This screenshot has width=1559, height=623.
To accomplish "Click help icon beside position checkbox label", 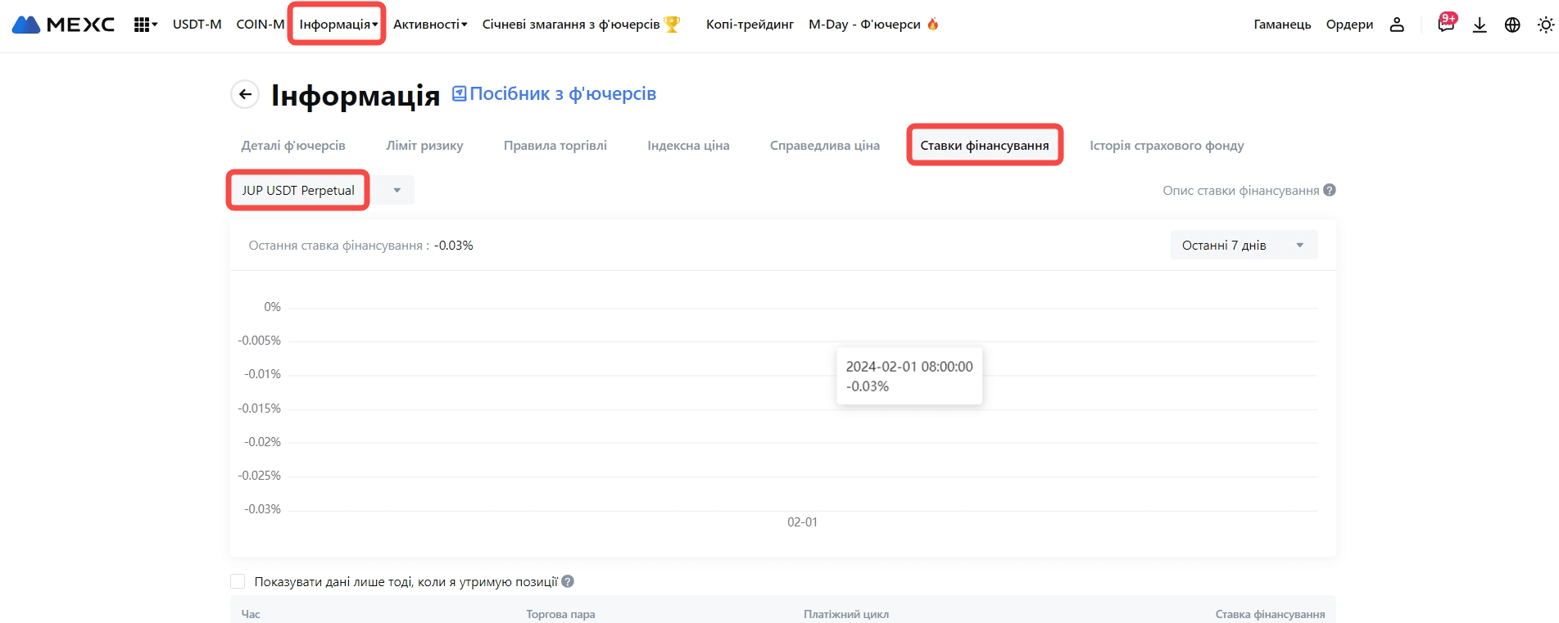I will 568,581.
